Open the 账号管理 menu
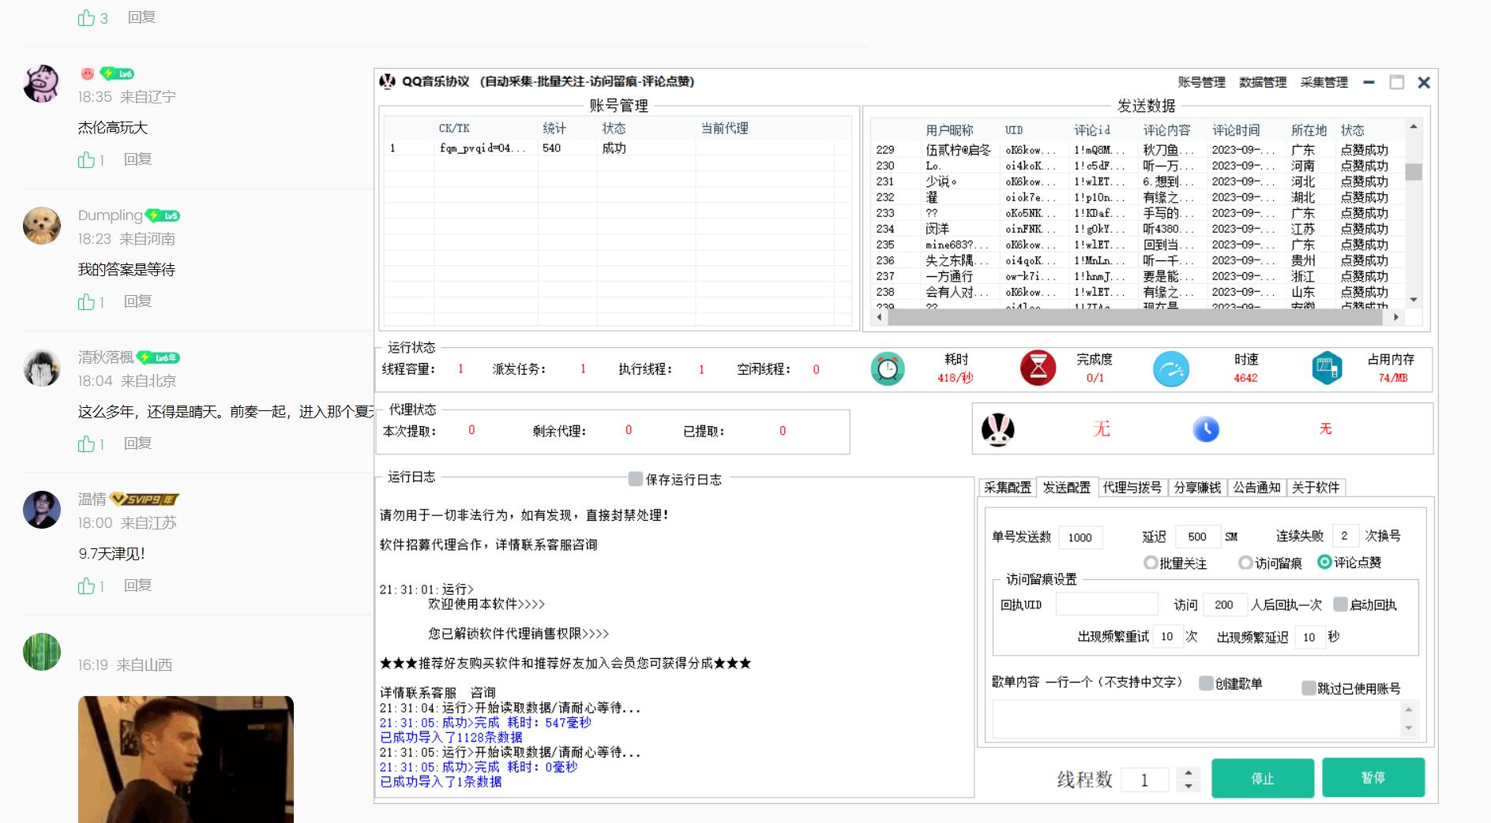Image resolution: width=1491 pixels, height=823 pixels. click(1201, 82)
